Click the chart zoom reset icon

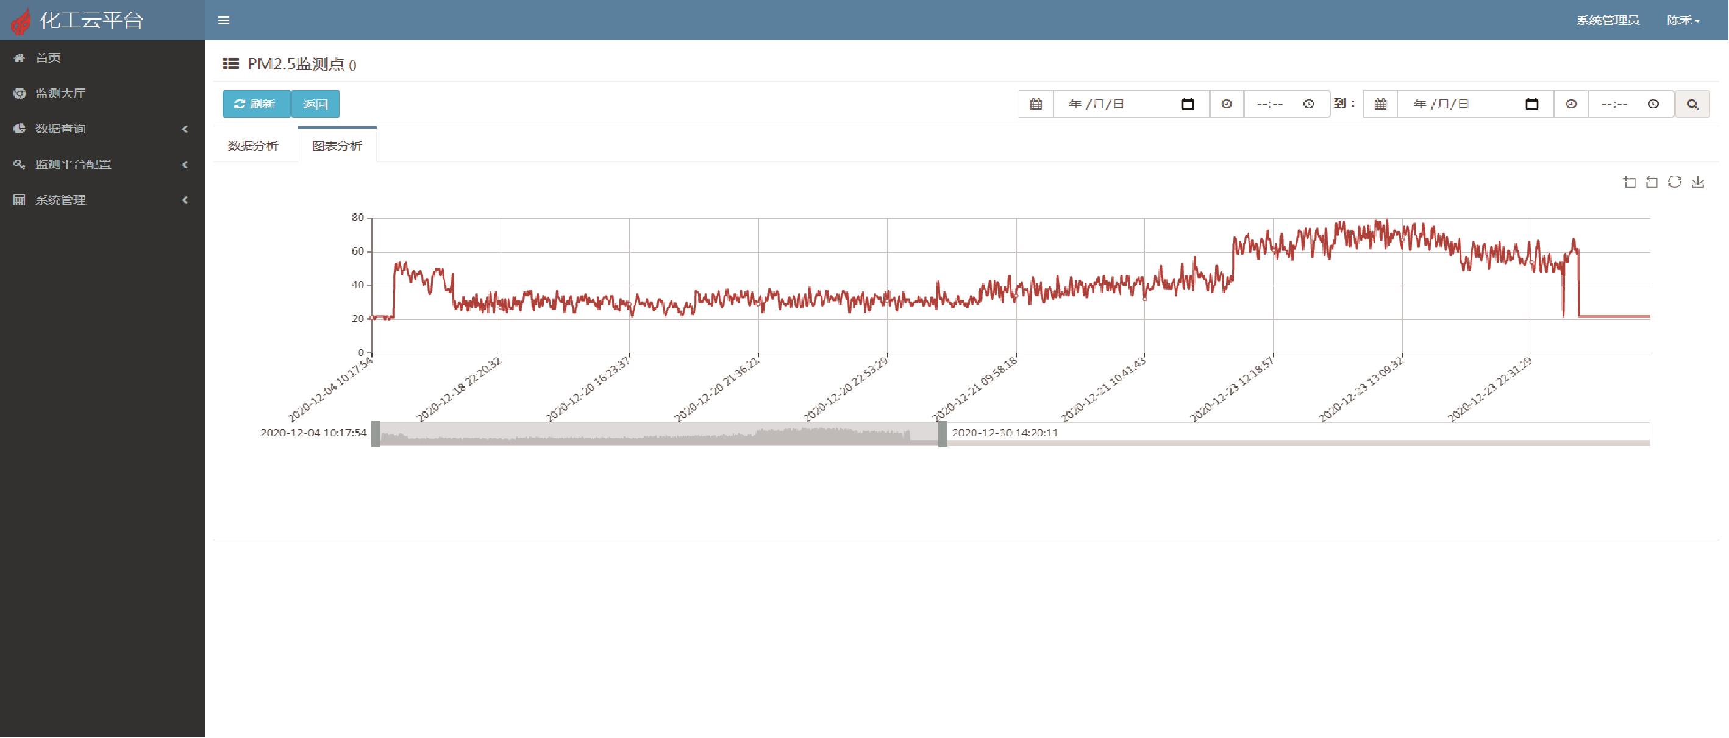(1652, 182)
